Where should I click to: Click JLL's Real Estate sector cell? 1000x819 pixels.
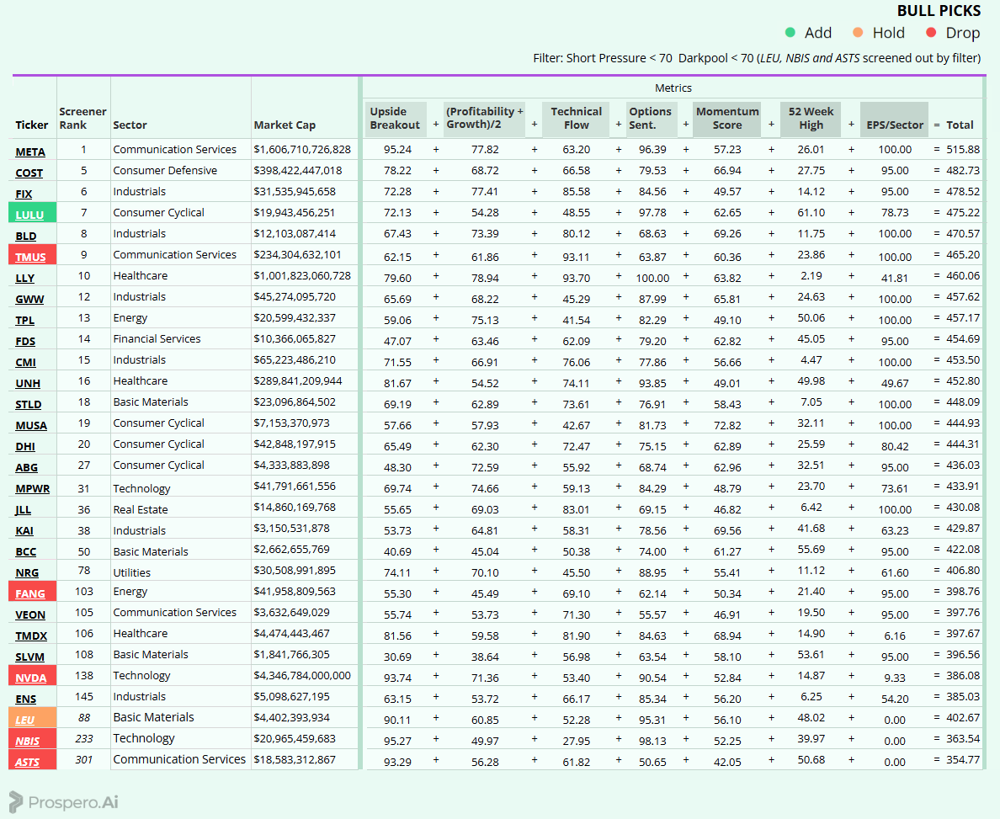(141, 509)
